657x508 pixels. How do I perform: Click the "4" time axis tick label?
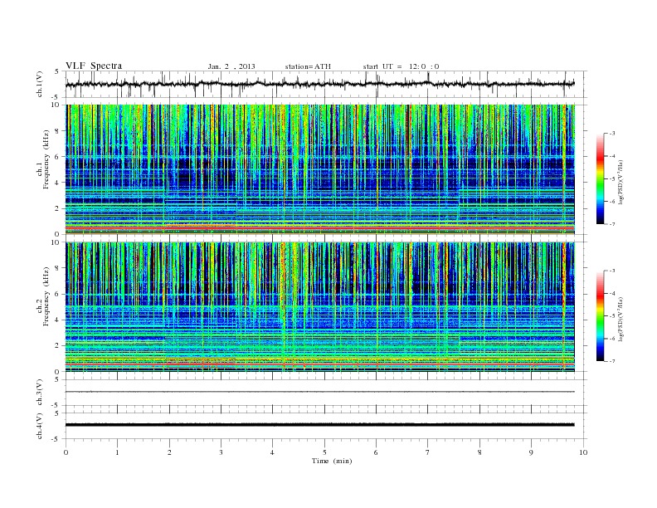(x=272, y=452)
